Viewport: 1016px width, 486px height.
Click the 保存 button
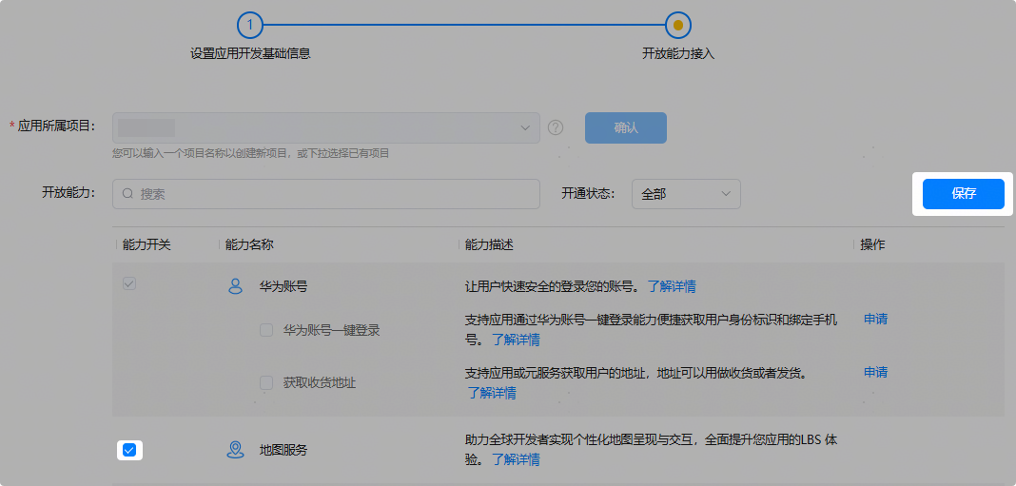[x=964, y=194]
